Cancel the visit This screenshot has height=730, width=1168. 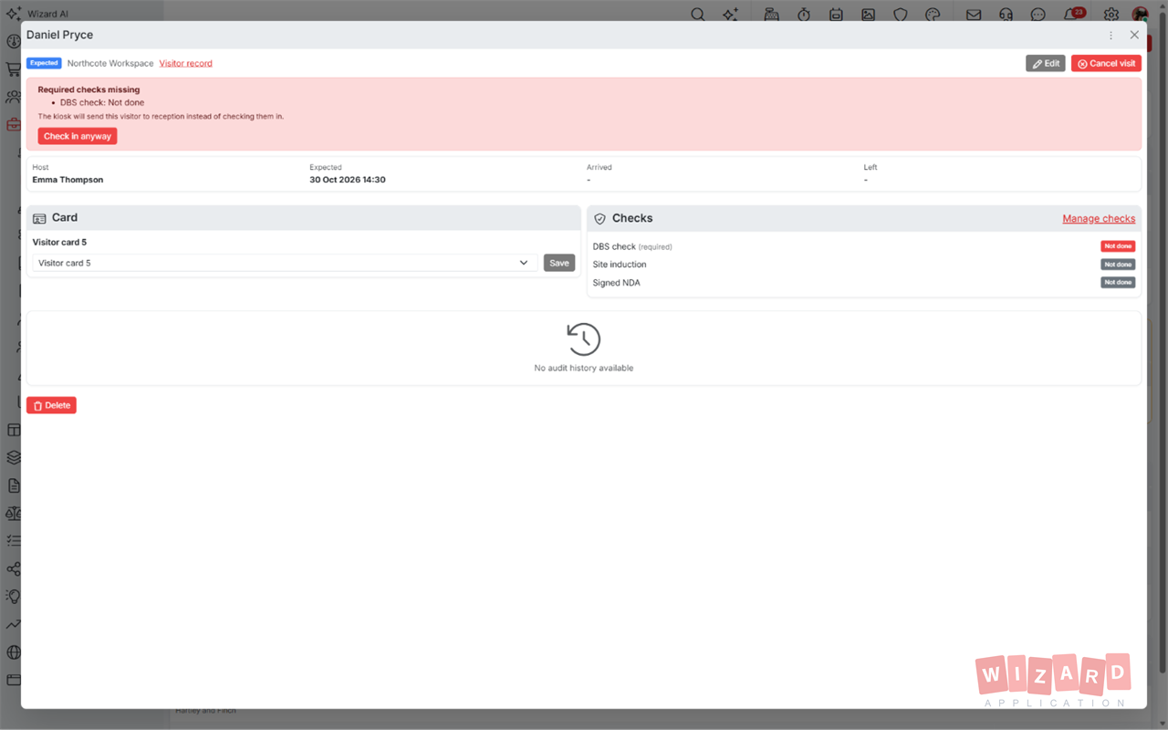(1106, 64)
